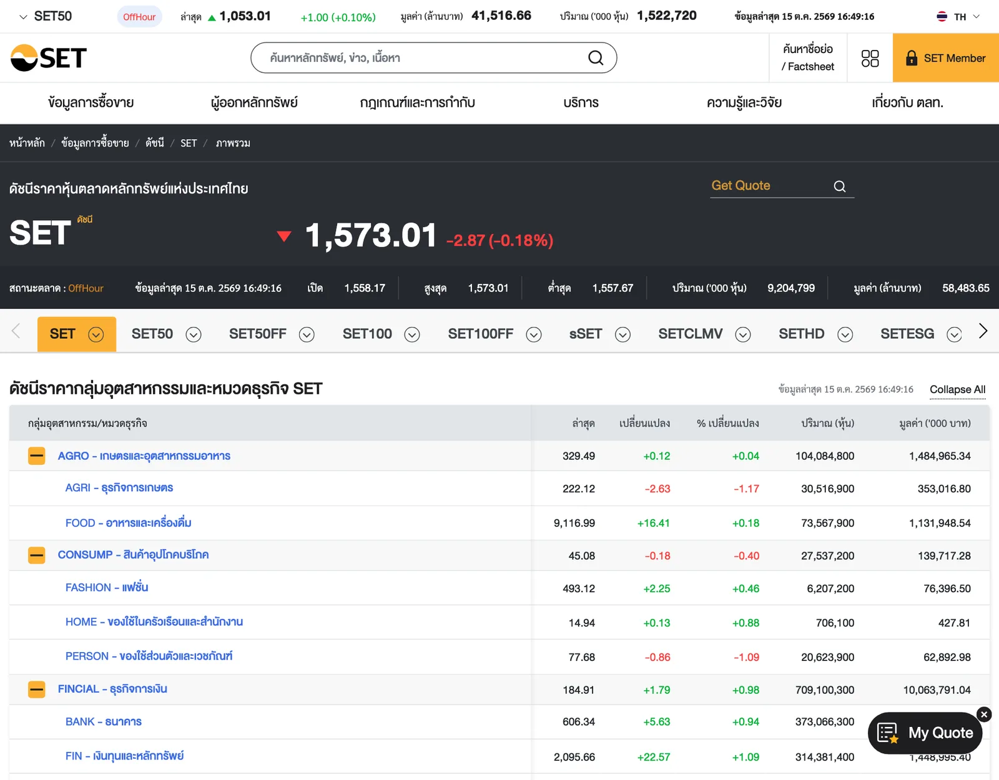Open the apps grid icon
Viewport: 999px width, 780px height.
click(870, 58)
